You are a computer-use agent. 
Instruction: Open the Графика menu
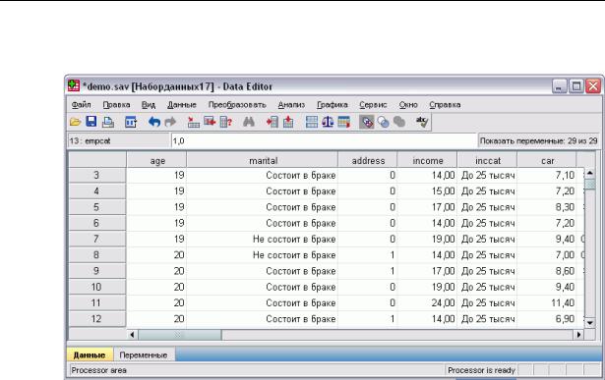(x=333, y=105)
